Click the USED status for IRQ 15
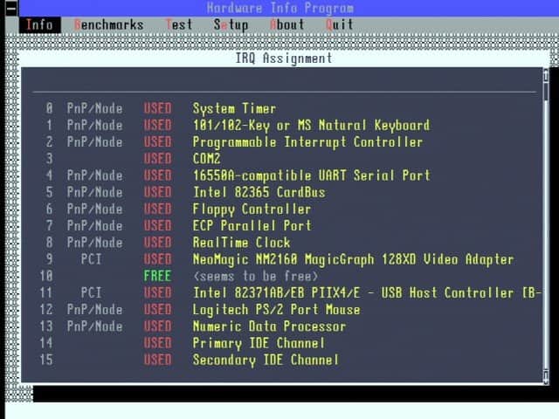Viewport: 559px width, 419px height. (x=157, y=360)
